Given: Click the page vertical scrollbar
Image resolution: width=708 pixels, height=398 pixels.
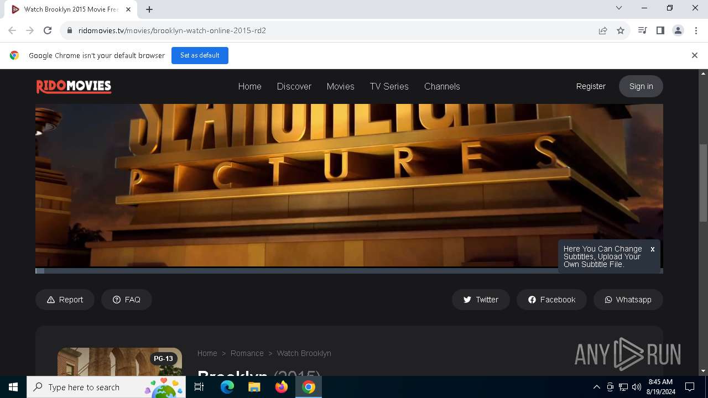Looking at the screenshot, I should point(704,182).
